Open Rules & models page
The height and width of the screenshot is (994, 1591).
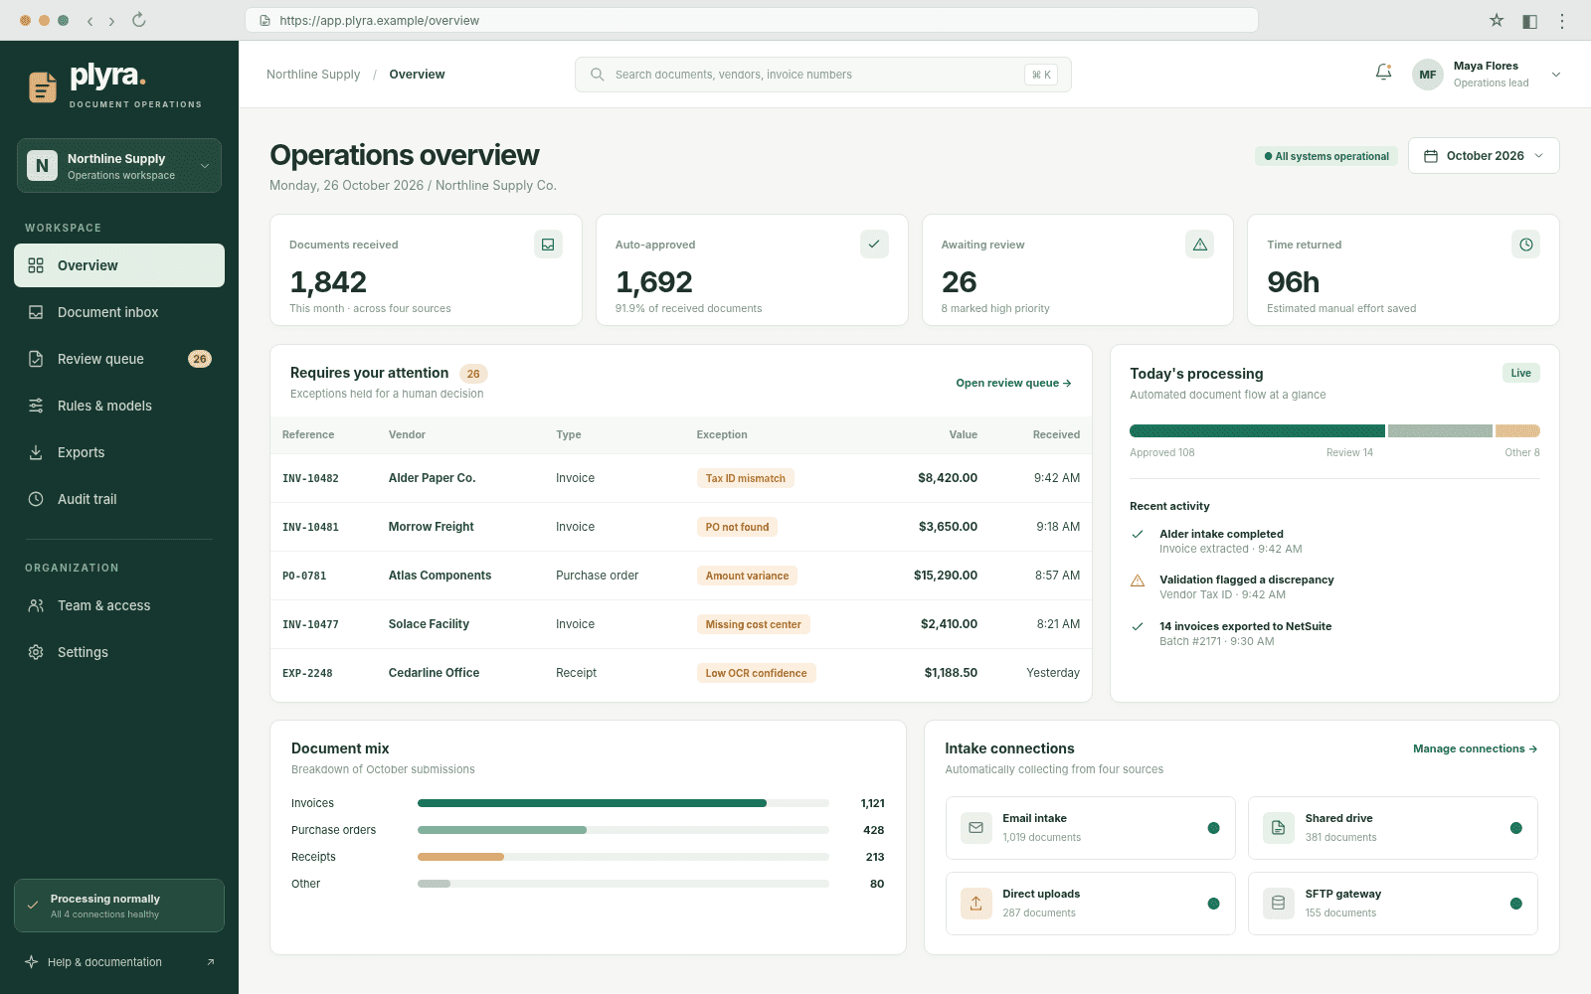tap(119, 406)
